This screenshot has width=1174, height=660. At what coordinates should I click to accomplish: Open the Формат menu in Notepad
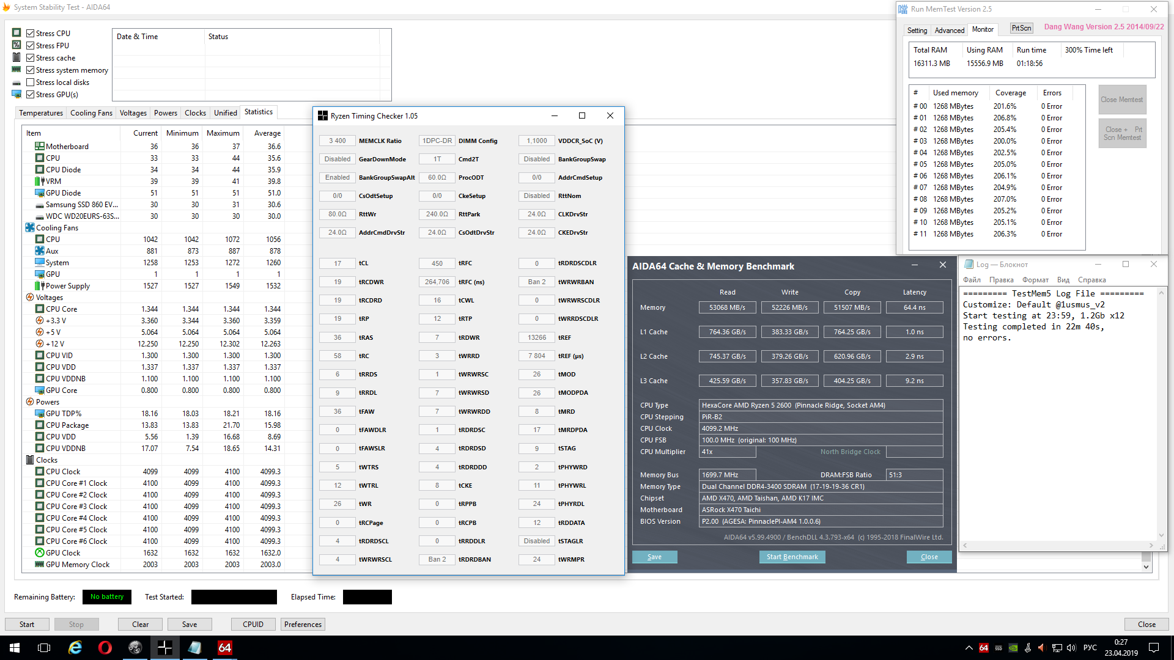tap(1035, 280)
